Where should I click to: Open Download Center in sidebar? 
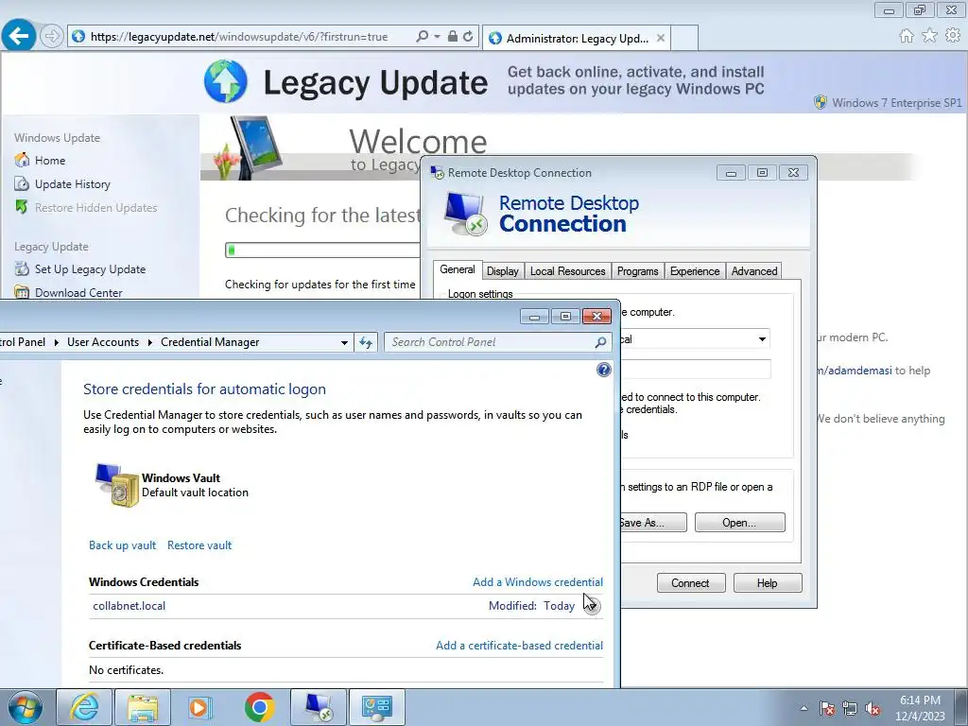click(x=78, y=293)
